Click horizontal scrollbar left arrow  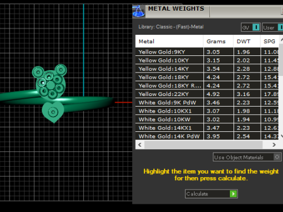[x=140, y=145]
